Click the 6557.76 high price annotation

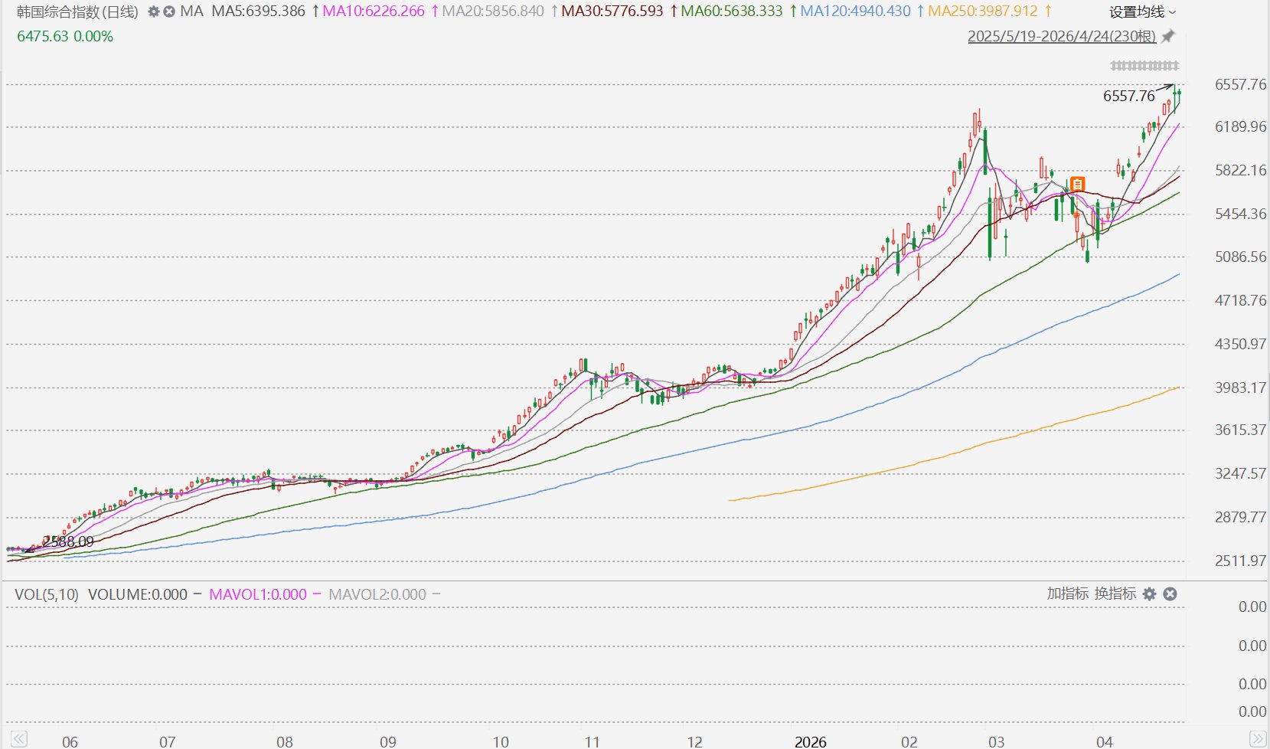[1129, 96]
